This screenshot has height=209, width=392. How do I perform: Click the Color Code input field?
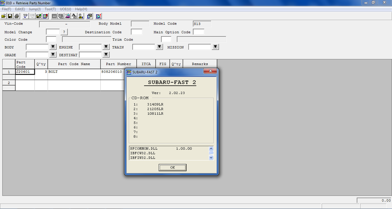pyautogui.click(x=51, y=39)
